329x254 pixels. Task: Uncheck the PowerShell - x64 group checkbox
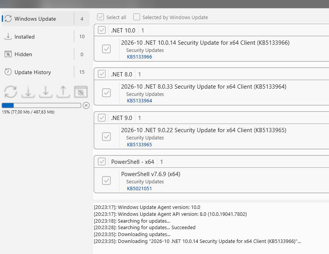(x=102, y=162)
